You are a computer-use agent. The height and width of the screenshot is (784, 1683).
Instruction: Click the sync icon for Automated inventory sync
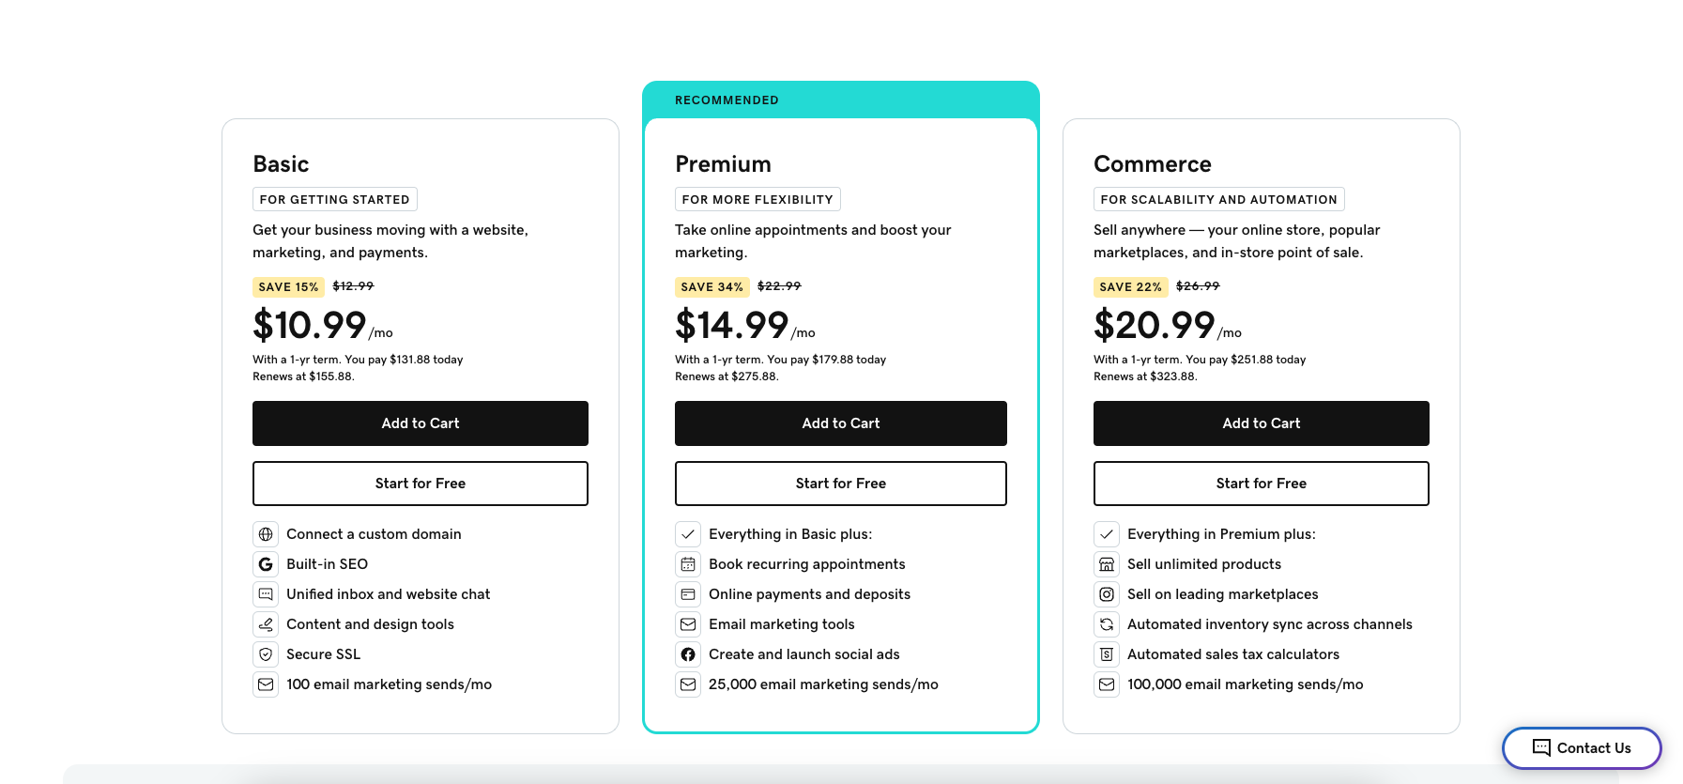[x=1107, y=623]
